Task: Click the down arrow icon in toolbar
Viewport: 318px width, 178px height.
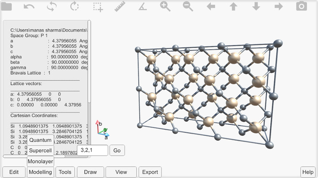Action: [256, 7]
